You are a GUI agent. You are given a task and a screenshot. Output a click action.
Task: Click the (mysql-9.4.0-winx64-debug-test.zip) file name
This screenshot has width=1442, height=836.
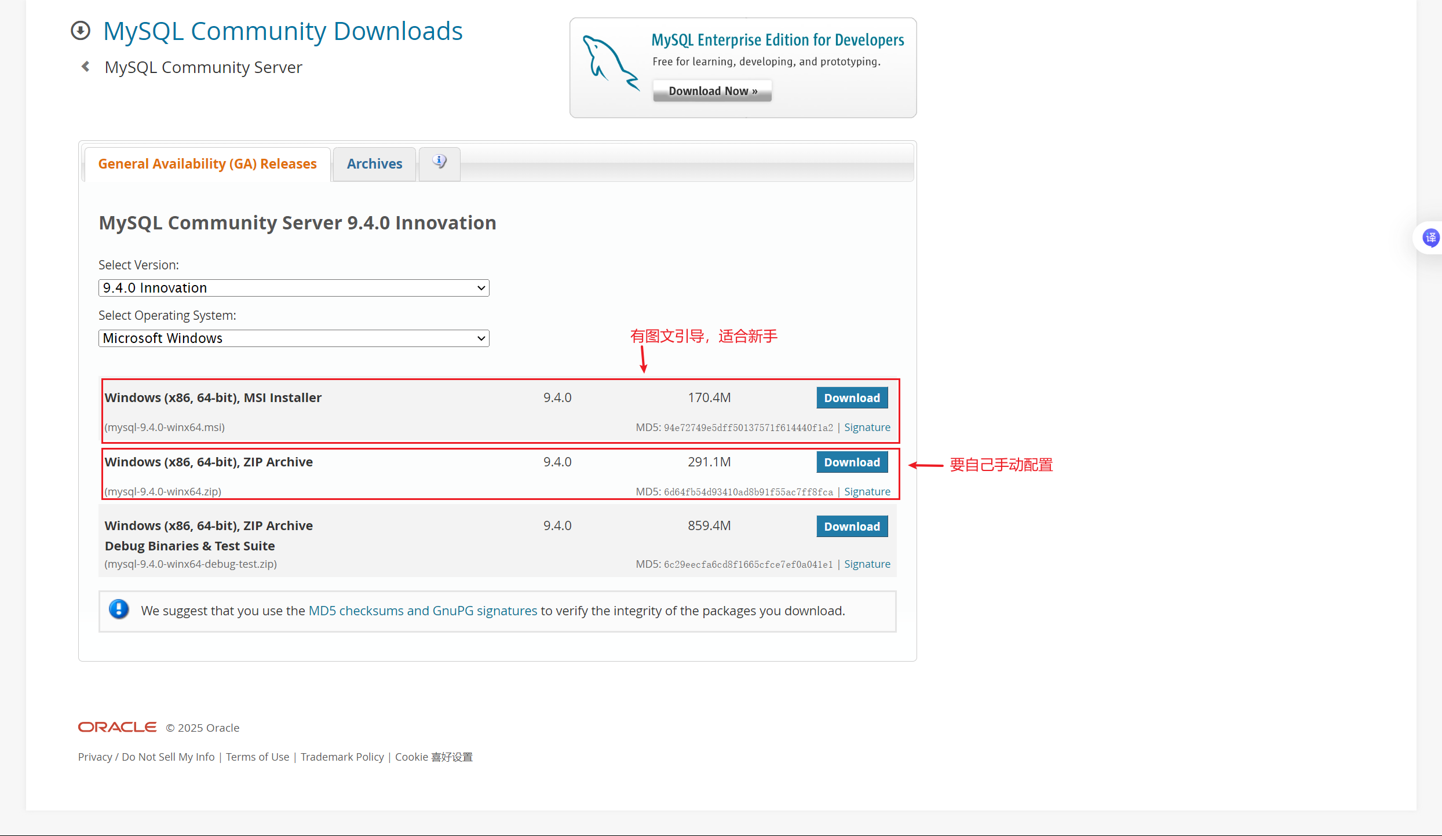[x=191, y=564]
